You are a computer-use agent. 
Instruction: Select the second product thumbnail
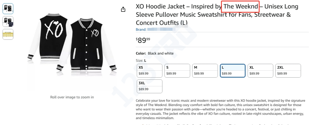(8, 22)
